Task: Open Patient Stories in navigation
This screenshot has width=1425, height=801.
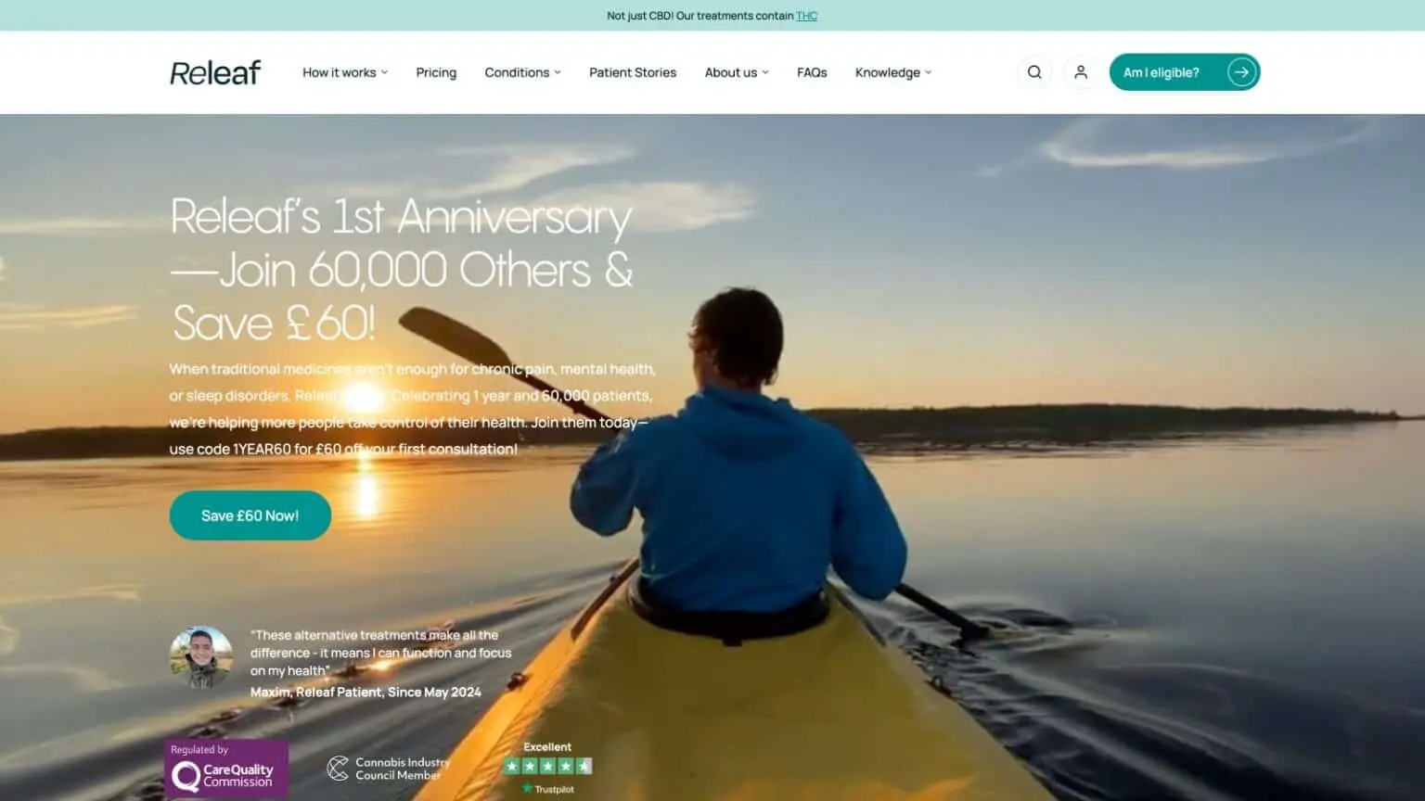Action: coord(633,72)
